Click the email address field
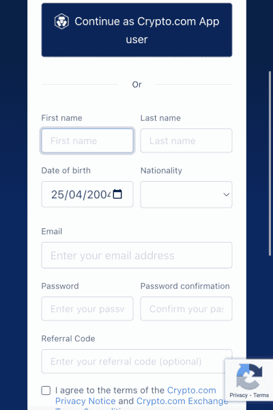 click(x=136, y=255)
